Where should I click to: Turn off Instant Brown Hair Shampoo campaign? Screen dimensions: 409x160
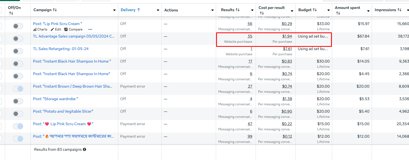[18, 89]
